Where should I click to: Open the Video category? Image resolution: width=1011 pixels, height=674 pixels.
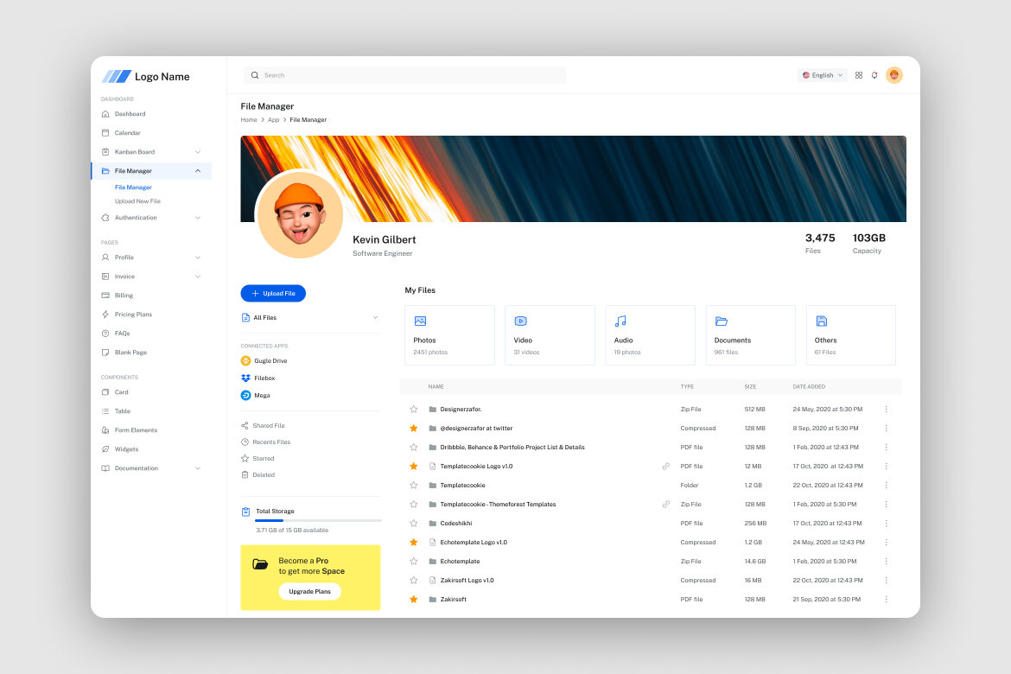coord(550,335)
